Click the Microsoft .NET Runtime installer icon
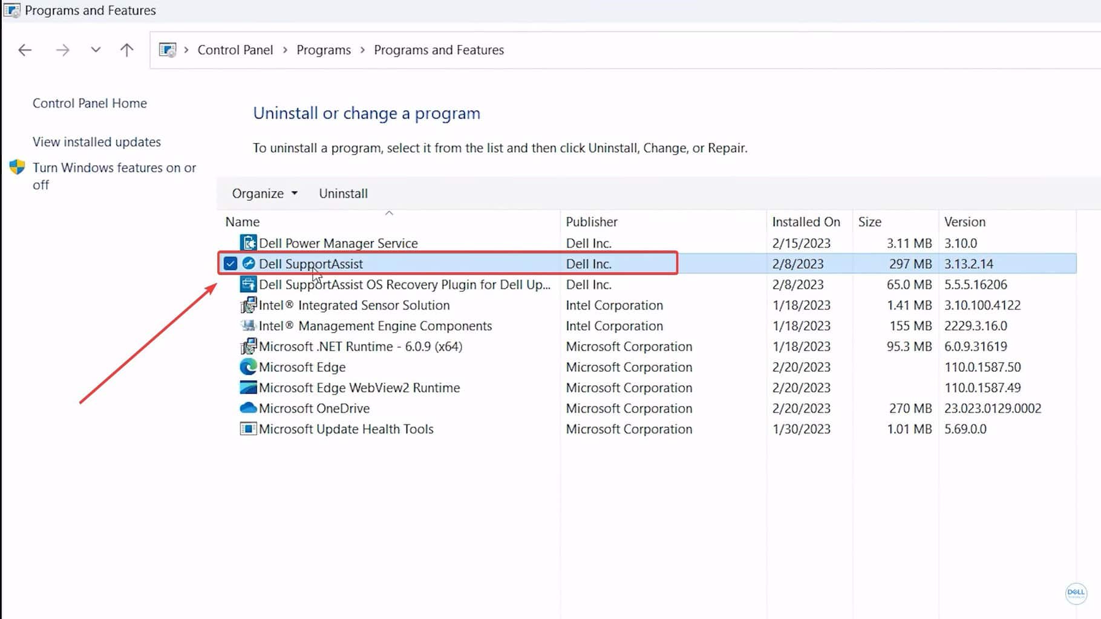Image resolution: width=1101 pixels, height=619 pixels. (248, 346)
